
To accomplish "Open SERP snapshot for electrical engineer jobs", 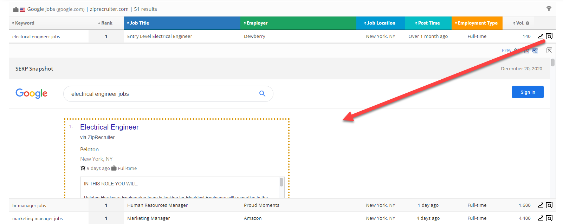I will coord(549,36).
